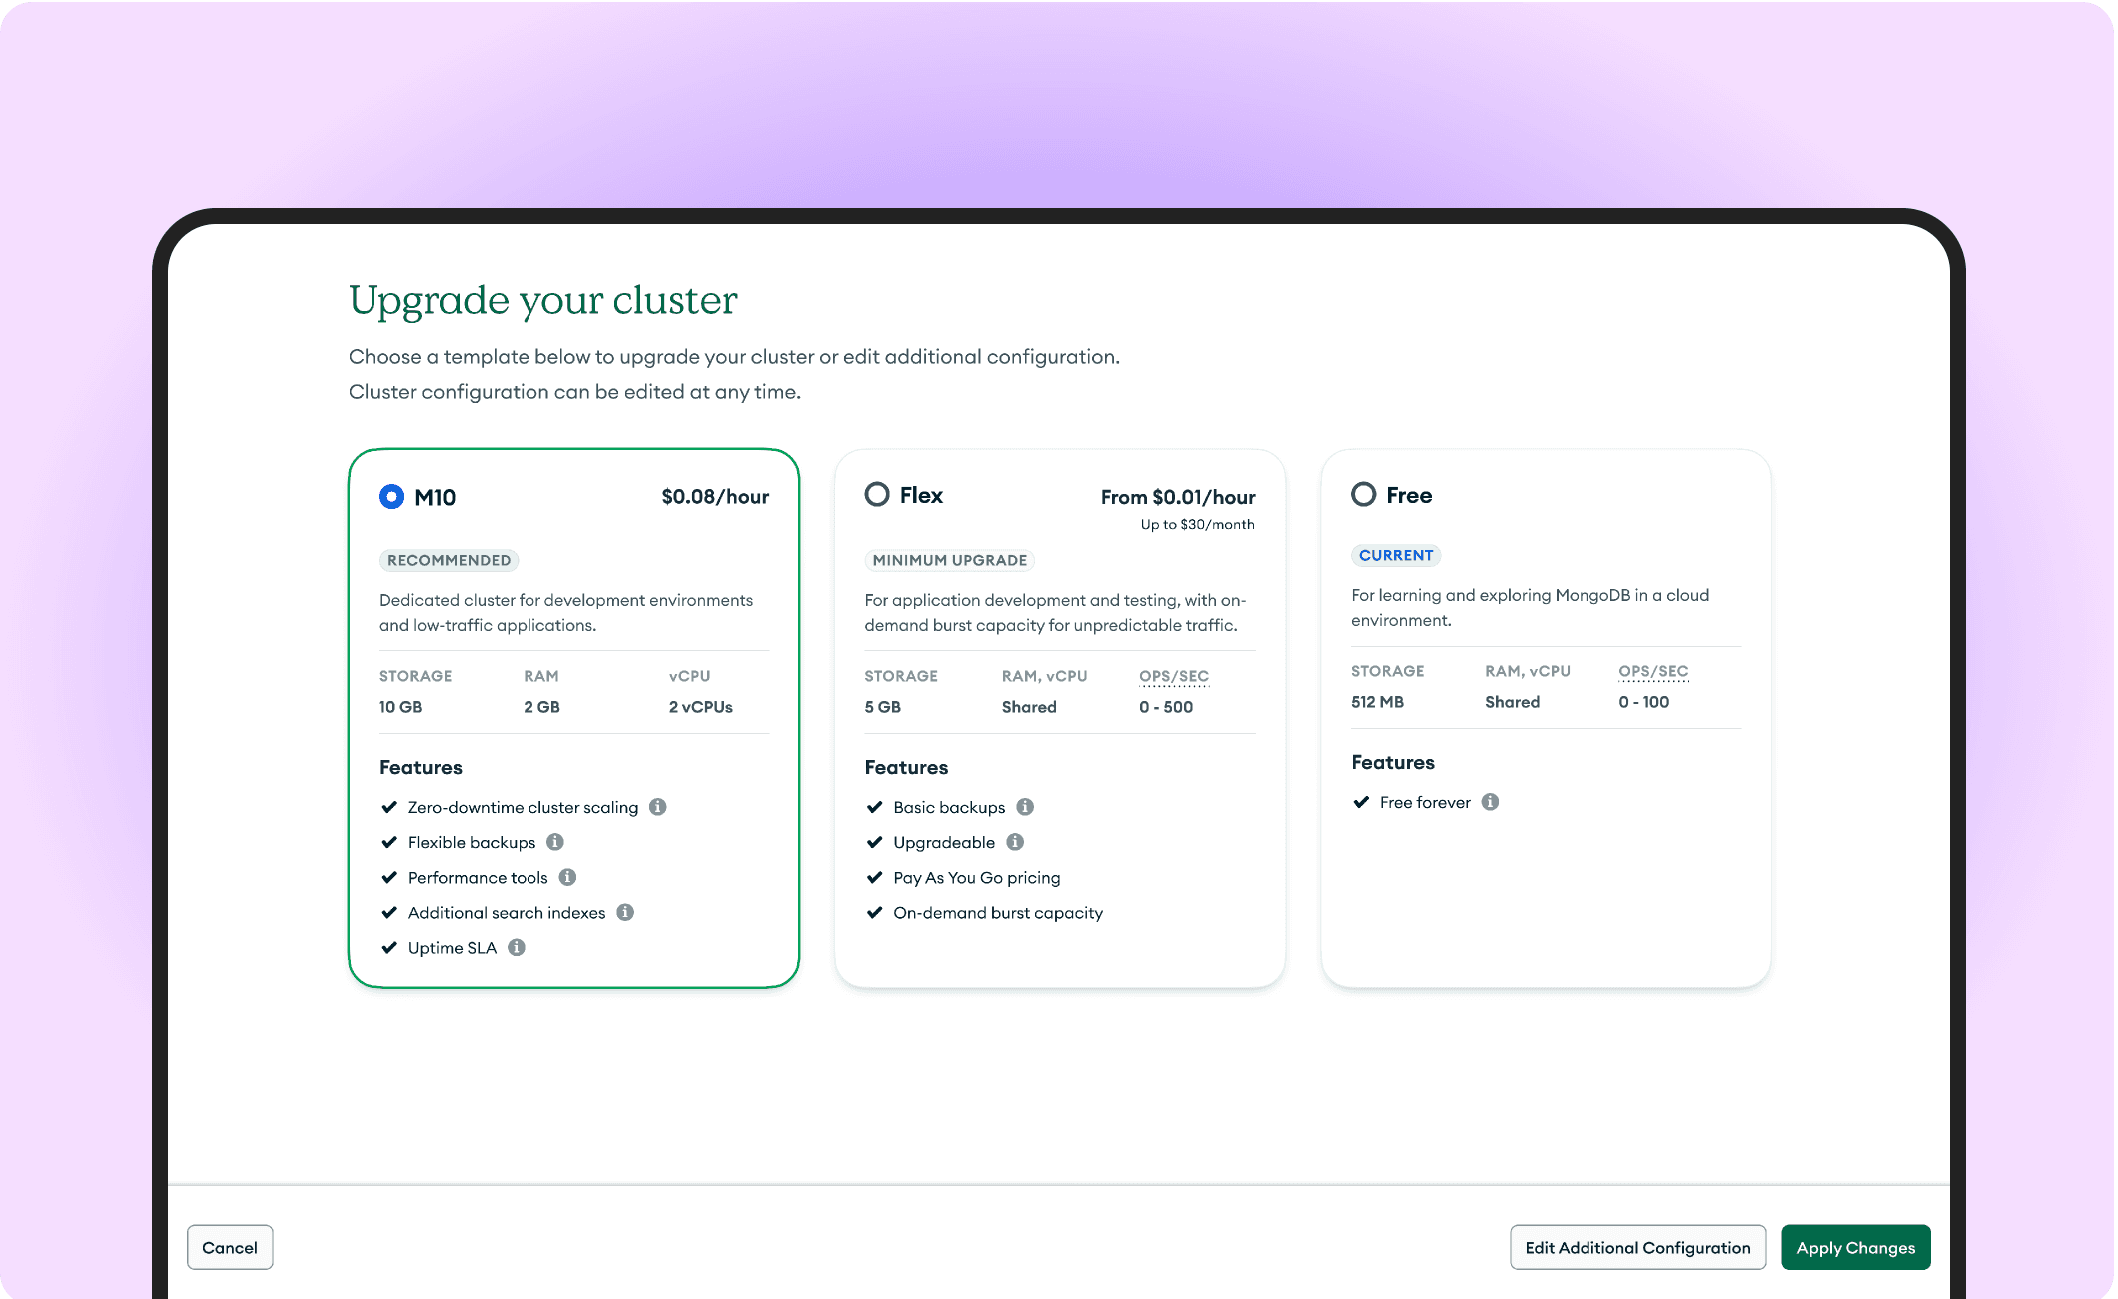This screenshot has height=1299, width=2118.
Task: Show info for Uptime SLA
Action: [x=517, y=947]
